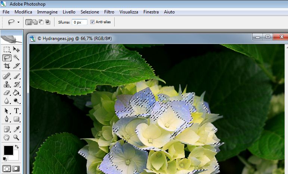This screenshot has width=288, height=174.
Task: Select the Clone Stamp tool
Action: tap(7, 85)
